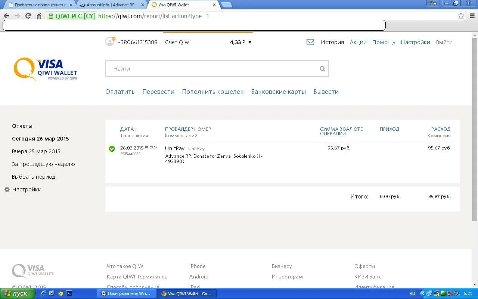The width and height of the screenshot is (478, 299).
Task: Open the Перевести section
Action: tap(158, 92)
